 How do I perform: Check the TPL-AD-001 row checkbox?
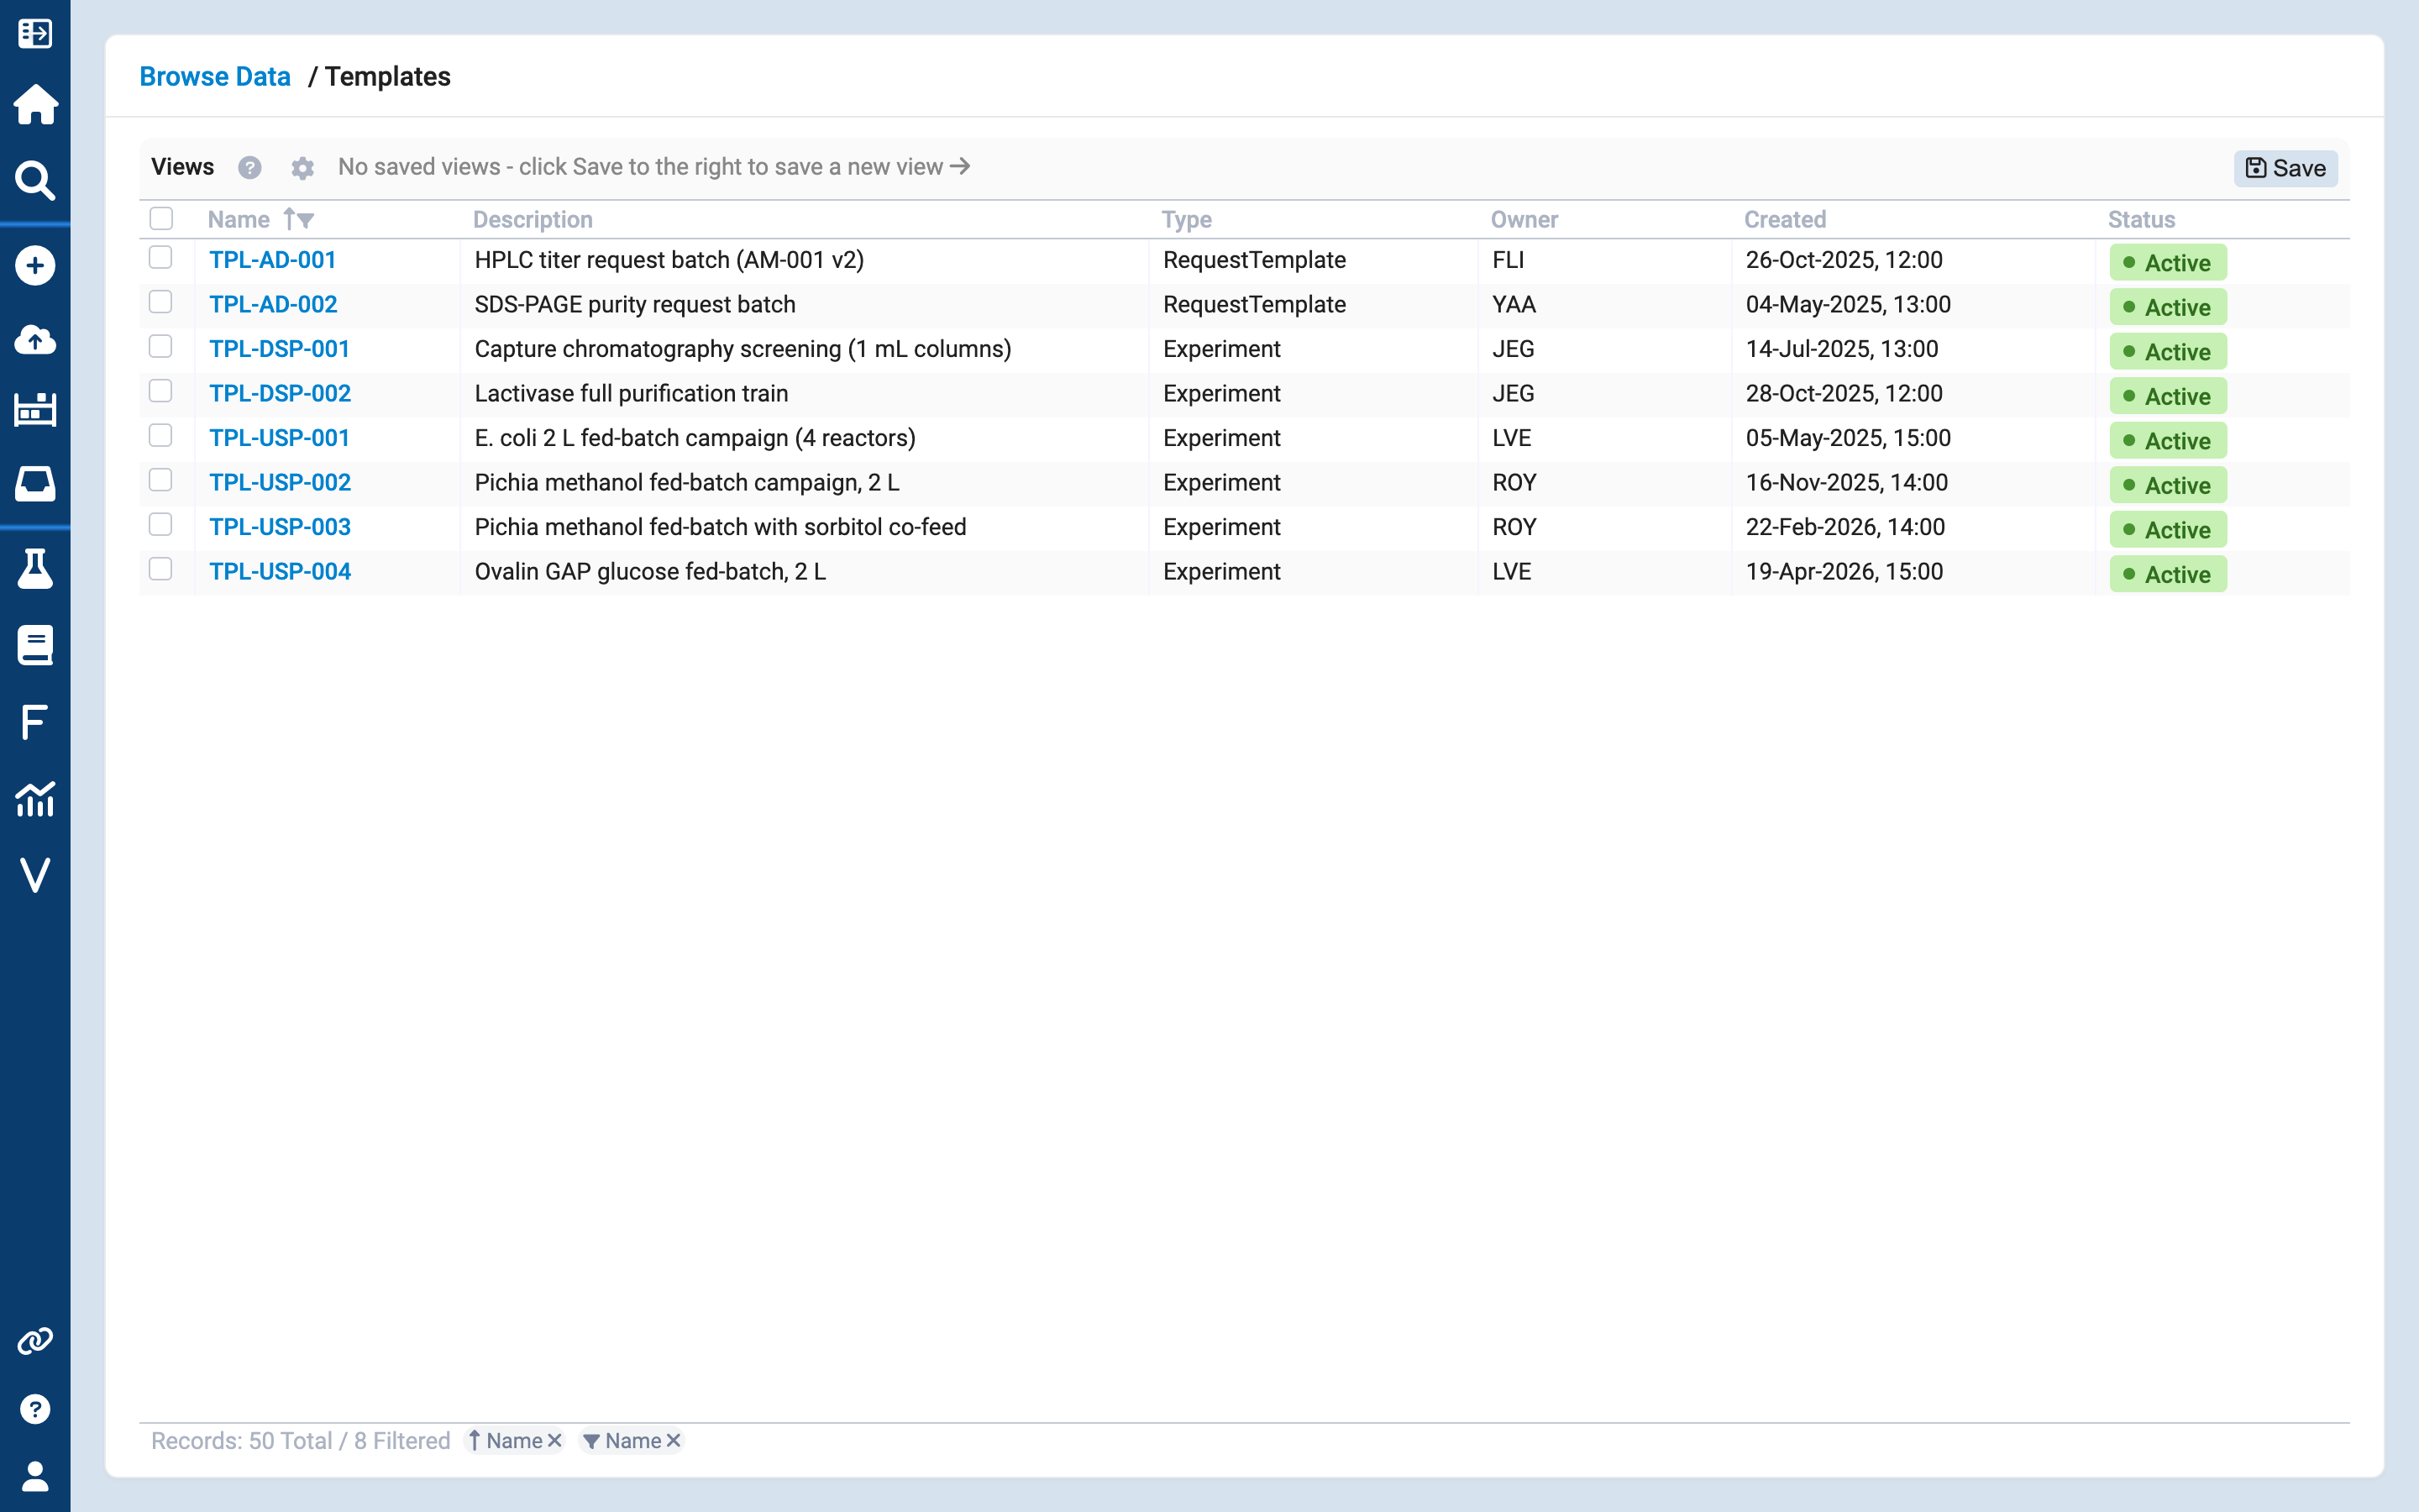click(161, 257)
